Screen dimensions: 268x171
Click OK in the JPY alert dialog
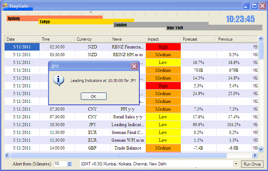click(93, 96)
